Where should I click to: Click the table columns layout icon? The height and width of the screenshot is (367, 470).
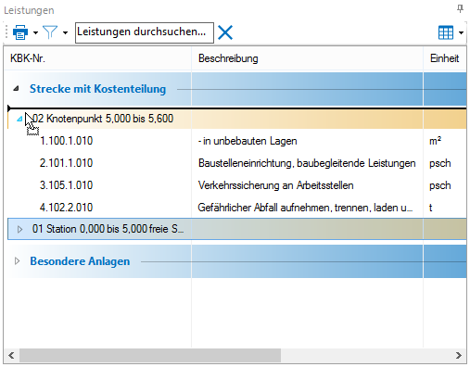point(446,32)
